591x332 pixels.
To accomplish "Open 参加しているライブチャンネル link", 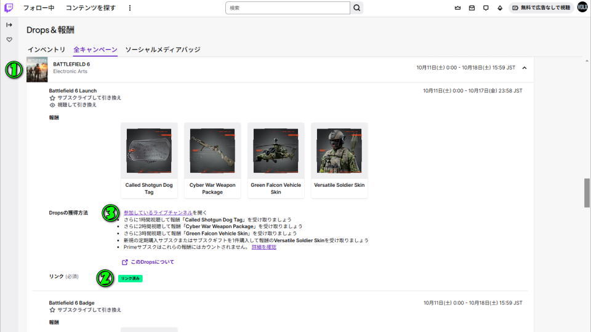I will coord(158,213).
